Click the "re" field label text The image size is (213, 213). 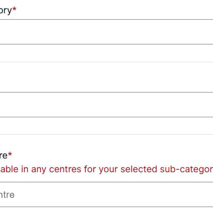tap(4, 155)
